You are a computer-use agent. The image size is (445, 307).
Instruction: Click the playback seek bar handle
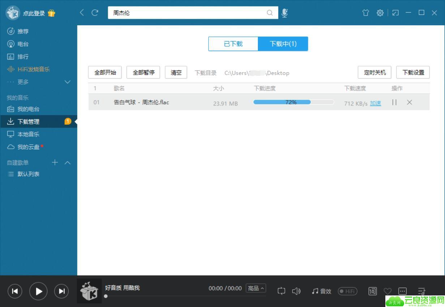pyautogui.click(x=106, y=296)
